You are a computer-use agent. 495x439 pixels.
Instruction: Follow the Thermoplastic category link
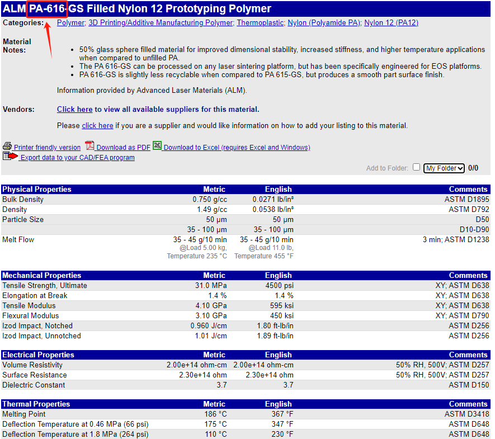(260, 23)
